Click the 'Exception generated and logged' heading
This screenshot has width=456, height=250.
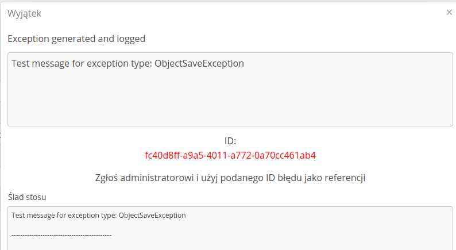pos(76,39)
